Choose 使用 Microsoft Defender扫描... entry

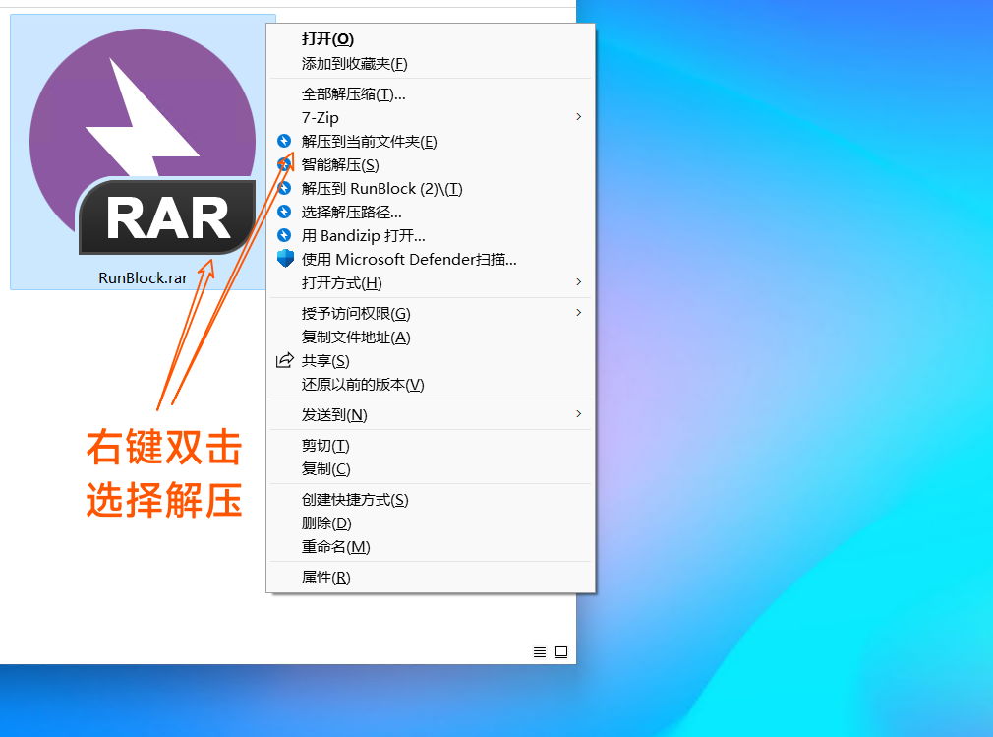click(431, 259)
